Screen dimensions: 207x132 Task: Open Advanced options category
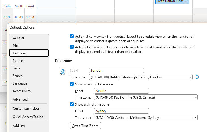[x=29, y=99]
